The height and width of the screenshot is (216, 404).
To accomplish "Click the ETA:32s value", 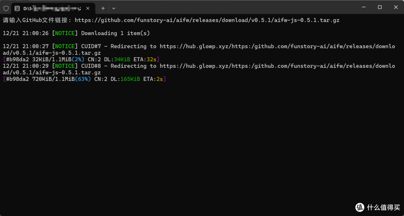I will [145, 60].
